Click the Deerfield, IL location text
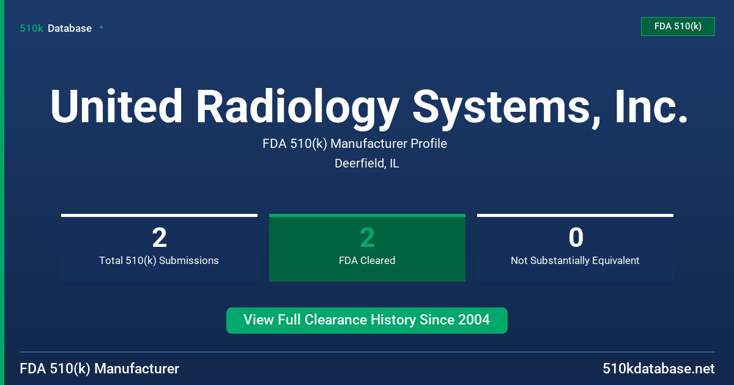Screen dimensions: 734x385 tap(367, 163)
